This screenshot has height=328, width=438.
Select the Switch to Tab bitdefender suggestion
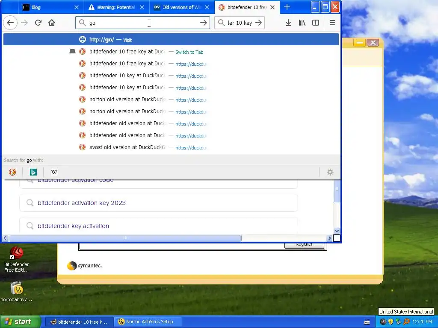point(171,52)
